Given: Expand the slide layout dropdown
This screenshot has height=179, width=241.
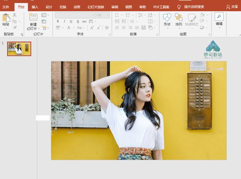Looking at the screenshot, I should point(45,15).
